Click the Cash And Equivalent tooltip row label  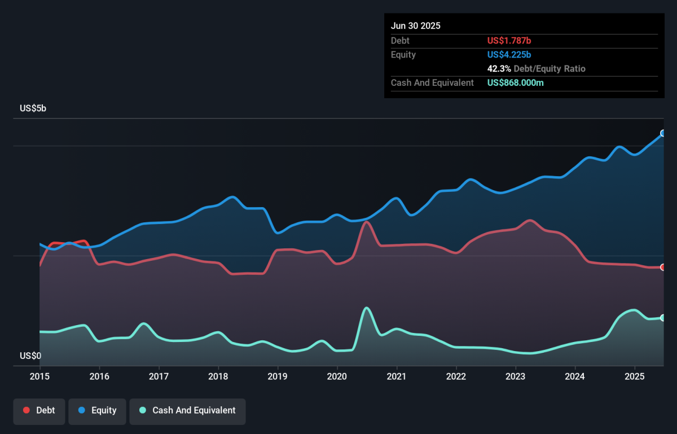(432, 83)
